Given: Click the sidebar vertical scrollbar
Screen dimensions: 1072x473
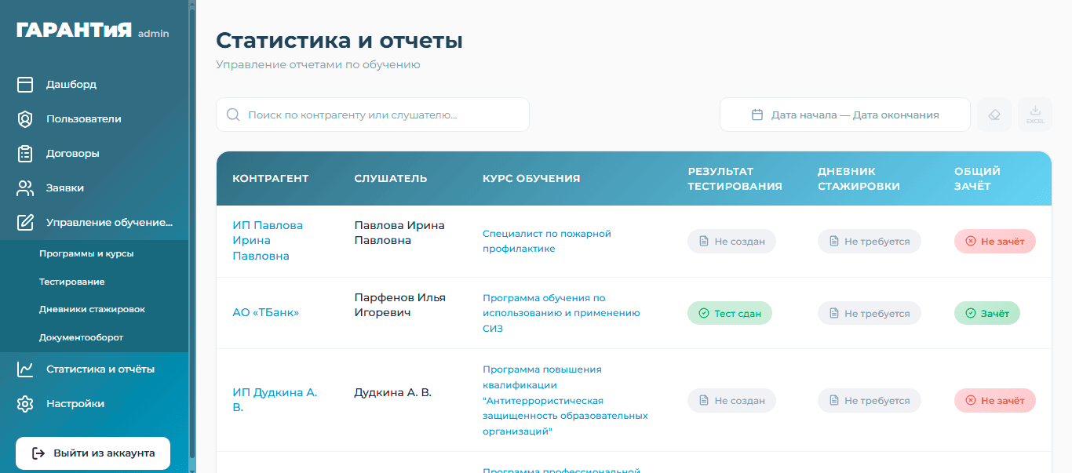Looking at the screenshot, I should pyautogui.click(x=191, y=235).
